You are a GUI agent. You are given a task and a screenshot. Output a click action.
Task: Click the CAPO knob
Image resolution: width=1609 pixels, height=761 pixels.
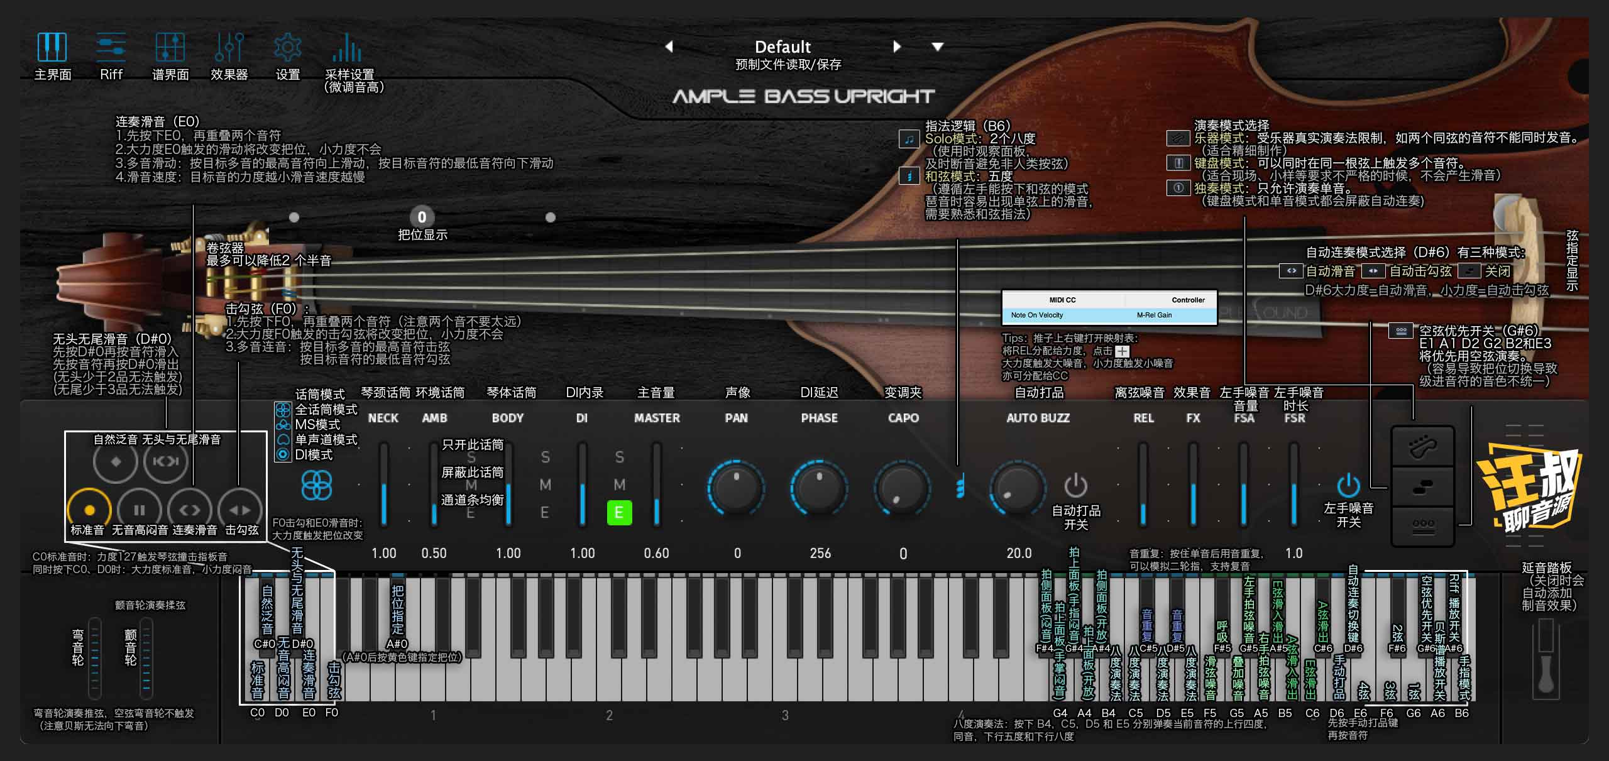pos(902,488)
